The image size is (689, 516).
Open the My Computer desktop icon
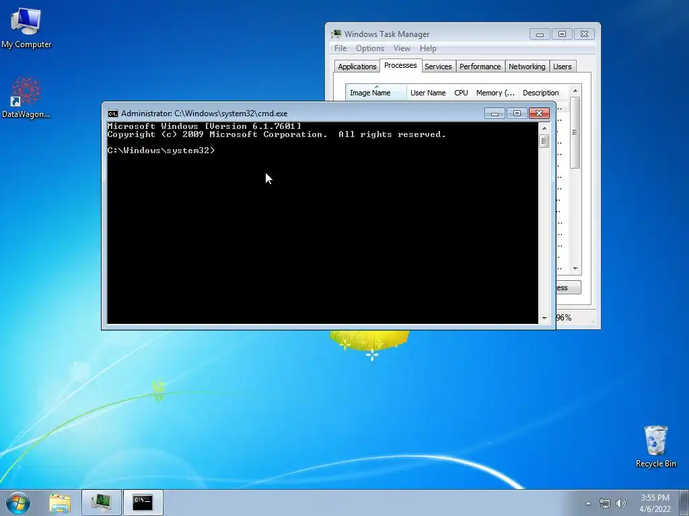click(26, 27)
